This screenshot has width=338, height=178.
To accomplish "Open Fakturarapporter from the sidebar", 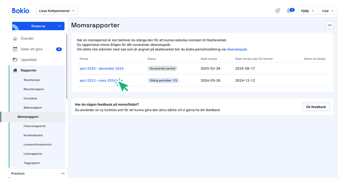I will pyautogui.click(x=35, y=126).
